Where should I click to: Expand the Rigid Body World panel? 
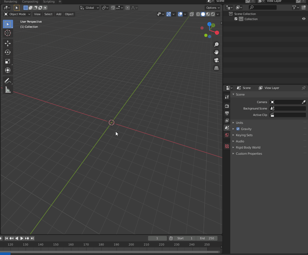pos(248,147)
